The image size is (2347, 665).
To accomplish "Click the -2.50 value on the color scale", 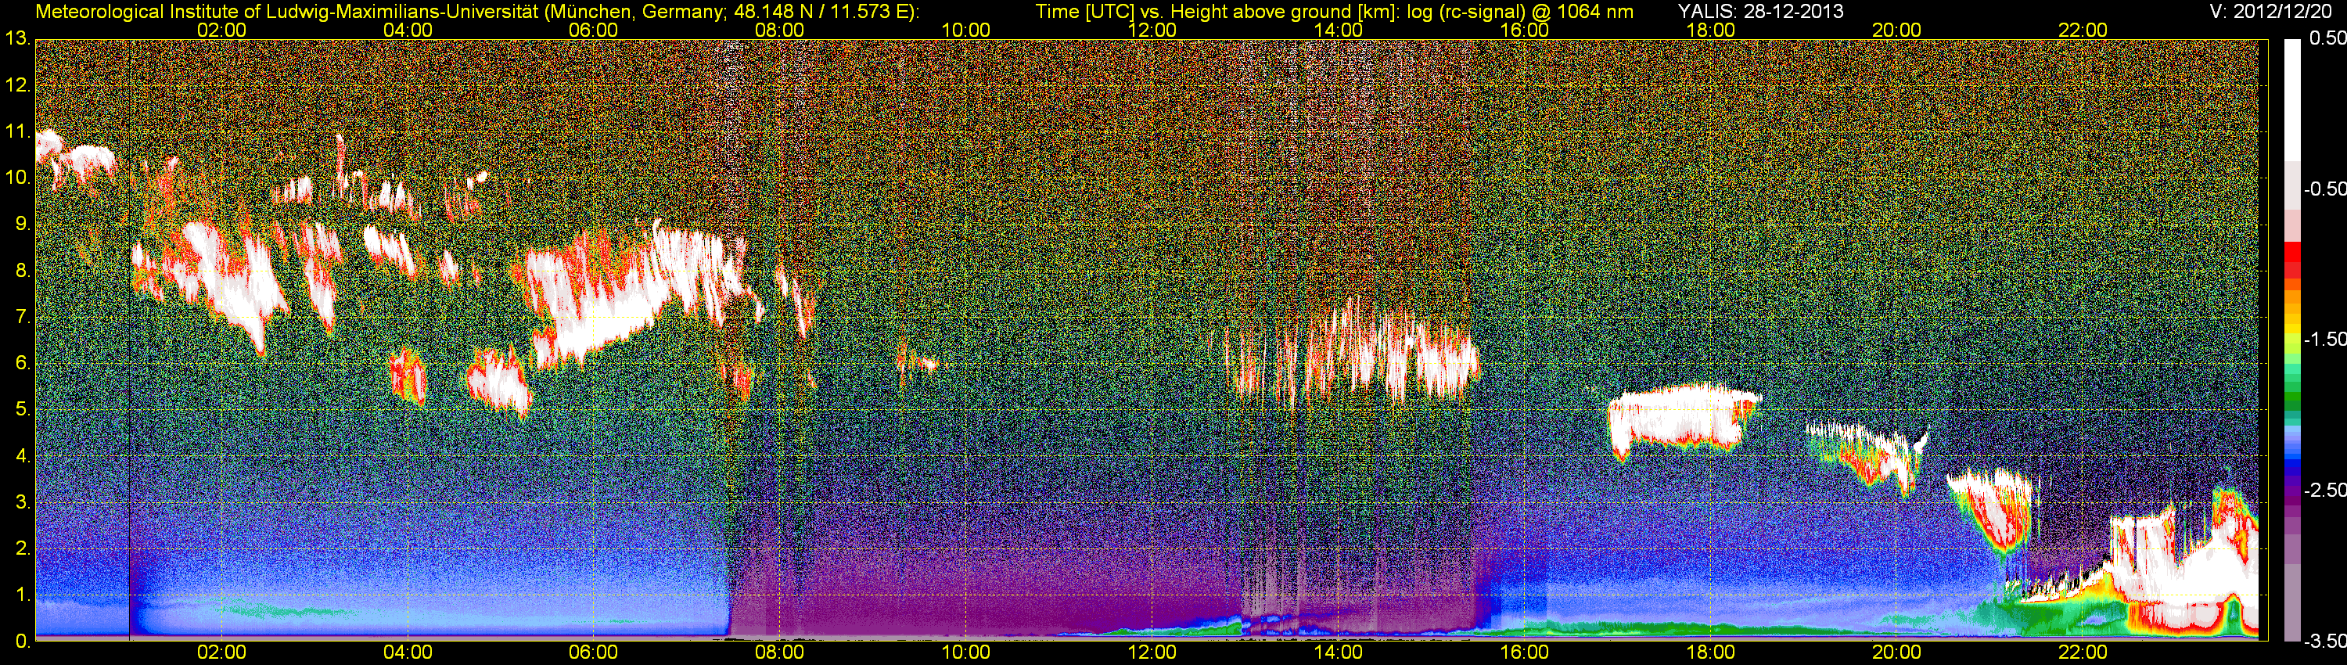I will click(x=2324, y=490).
